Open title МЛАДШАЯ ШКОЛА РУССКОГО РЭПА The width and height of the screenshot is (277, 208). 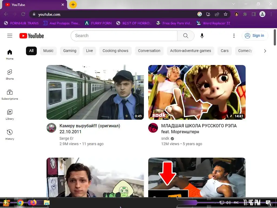pyautogui.click(x=199, y=129)
